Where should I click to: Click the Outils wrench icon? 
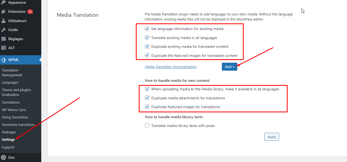point(3,30)
